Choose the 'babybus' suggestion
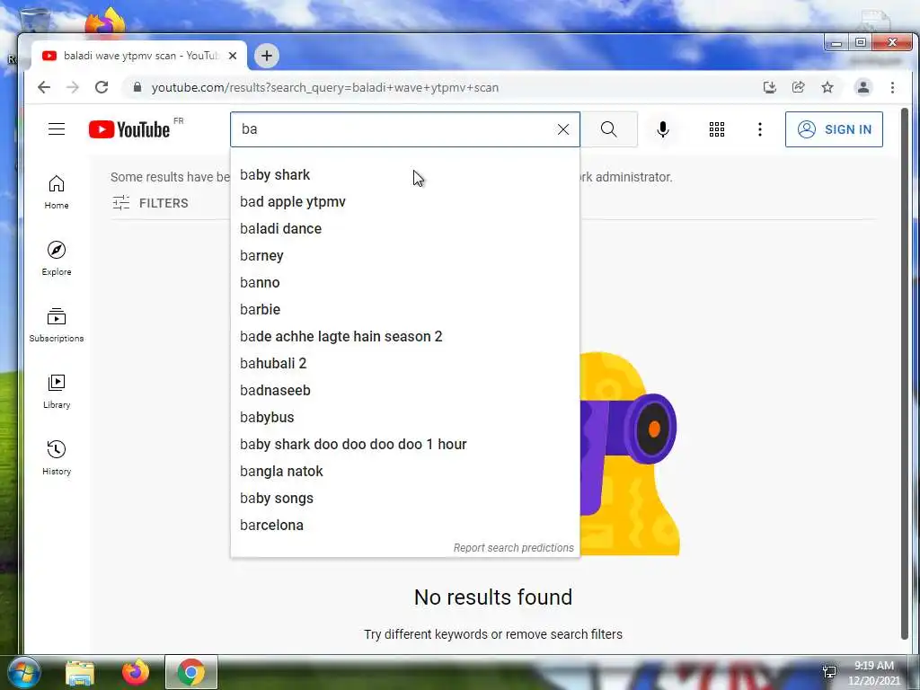 click(x=405, y=418)
